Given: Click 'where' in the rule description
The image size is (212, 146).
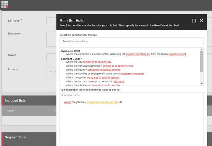Looking at the screenshot, I should pyautogui.click(x=68, y=102).
